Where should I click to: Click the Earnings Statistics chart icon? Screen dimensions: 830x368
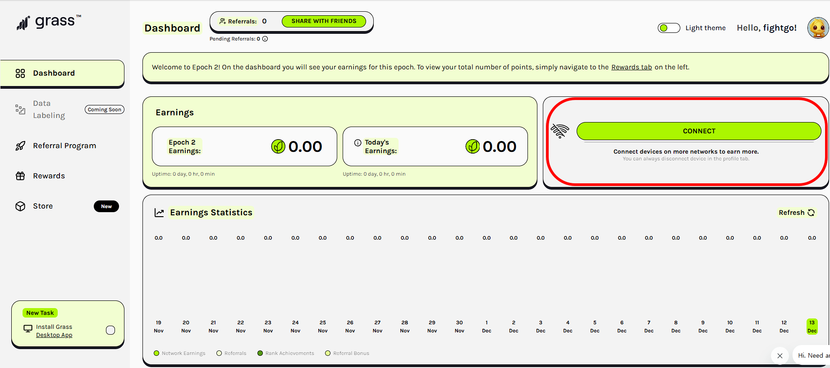159,213
